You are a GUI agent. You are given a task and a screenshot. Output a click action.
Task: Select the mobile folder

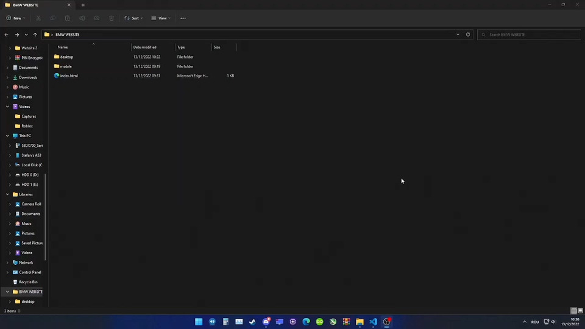pos(66,66)
